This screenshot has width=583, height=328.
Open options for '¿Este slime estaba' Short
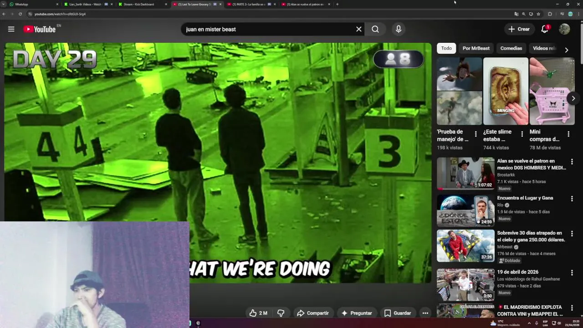pos(522,134)
